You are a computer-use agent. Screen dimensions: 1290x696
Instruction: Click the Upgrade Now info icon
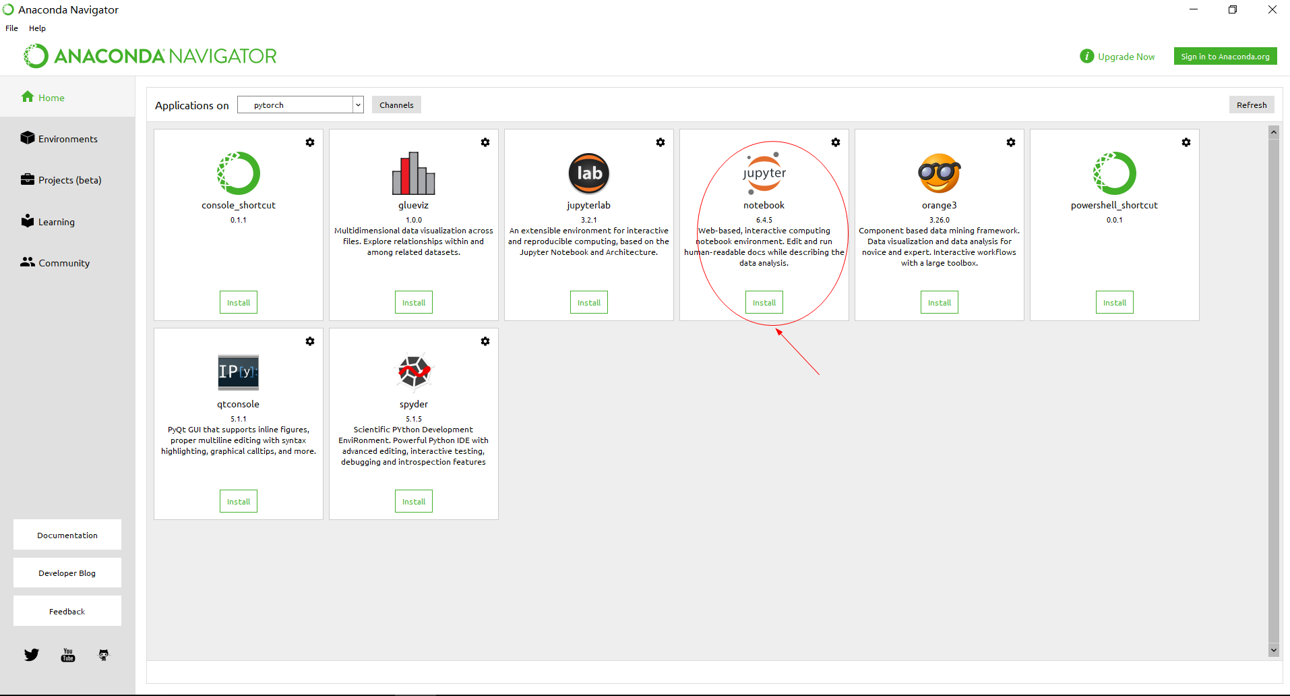point(1086,56)
